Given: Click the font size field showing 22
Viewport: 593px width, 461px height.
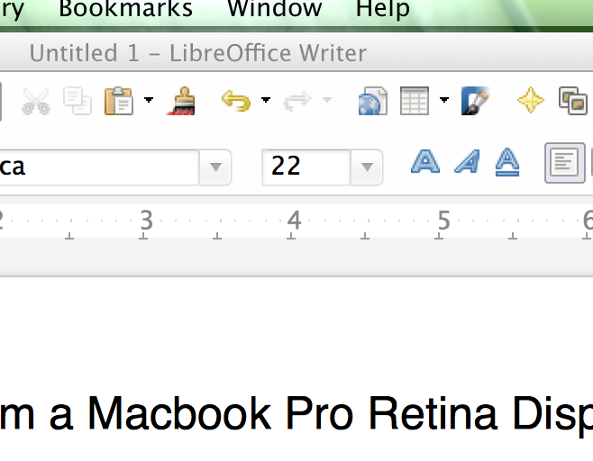Looking at the screenshot, I should (306, 167).
